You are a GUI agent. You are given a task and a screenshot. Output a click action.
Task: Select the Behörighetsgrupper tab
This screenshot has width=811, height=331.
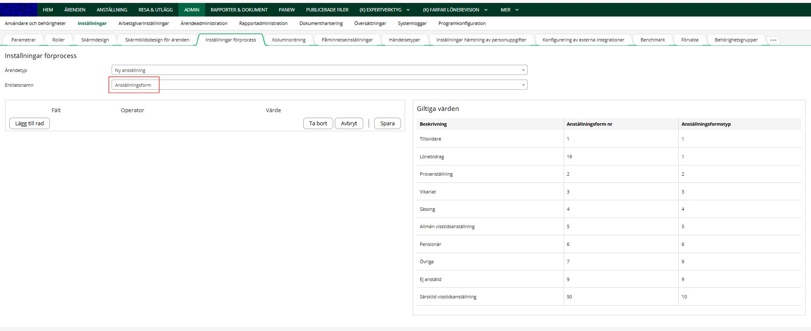[736, 40]
